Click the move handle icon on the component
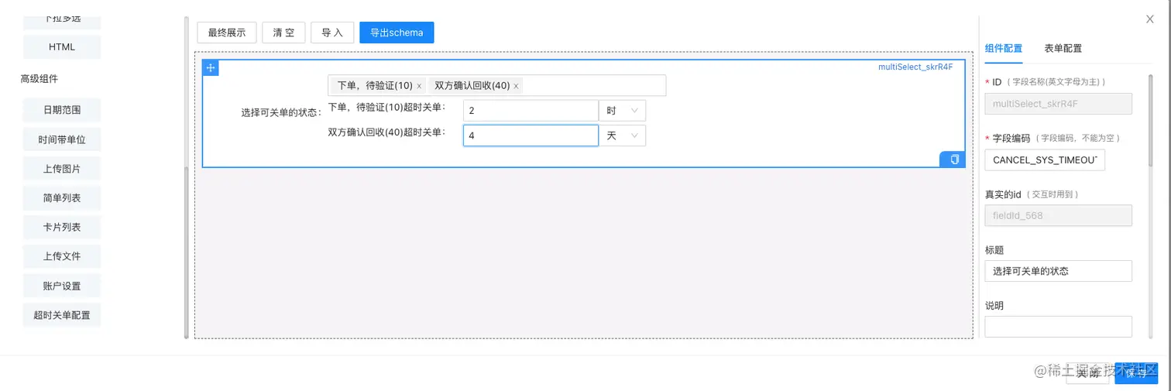Screen dimensions: 1171x391 (211, 68)
